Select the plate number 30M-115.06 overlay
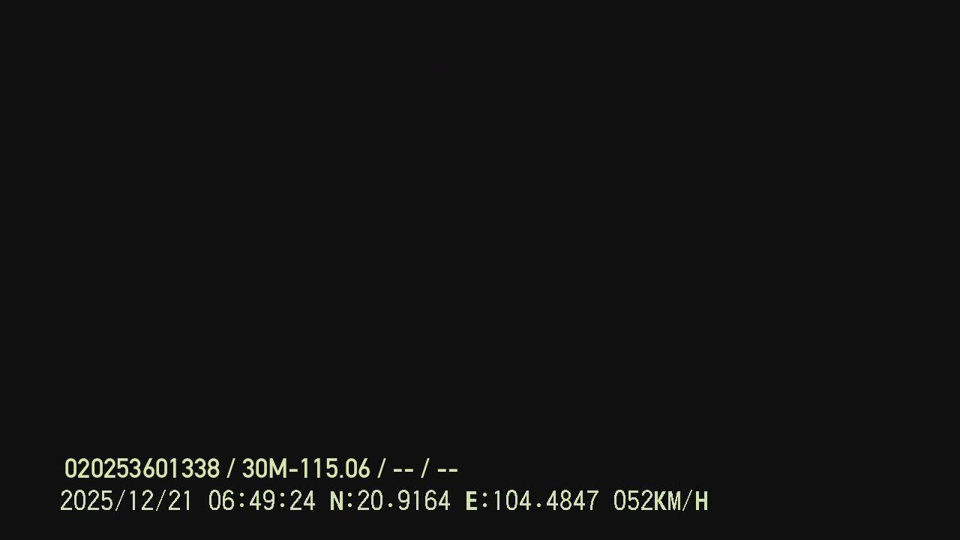This screenshot has height=540, width=960. click(305, 469)
